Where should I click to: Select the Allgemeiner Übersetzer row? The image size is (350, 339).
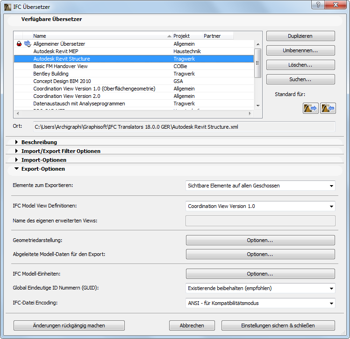click(134, 44)
